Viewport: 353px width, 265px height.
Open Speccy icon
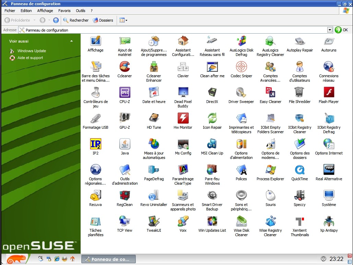click(299, 195)
